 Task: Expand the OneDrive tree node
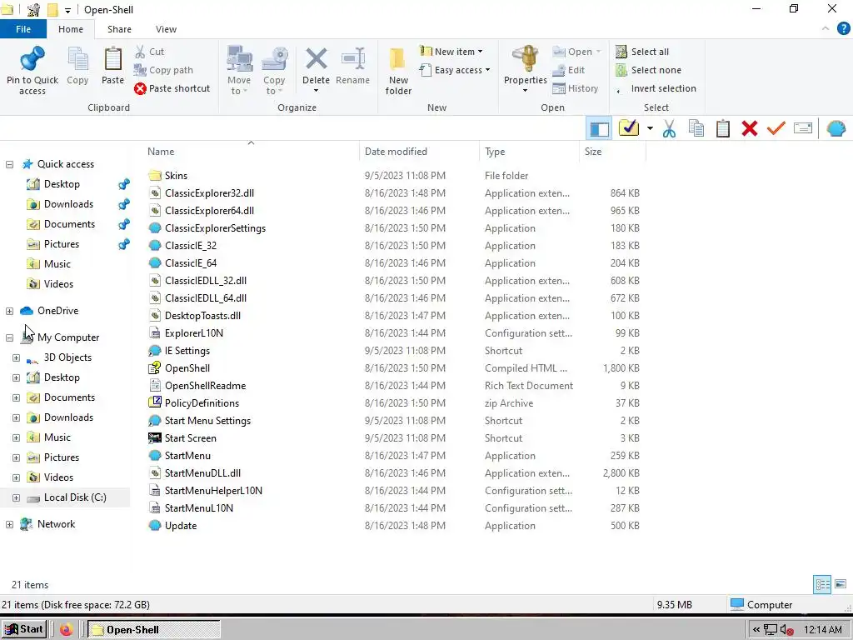click(x=9, y=311)
